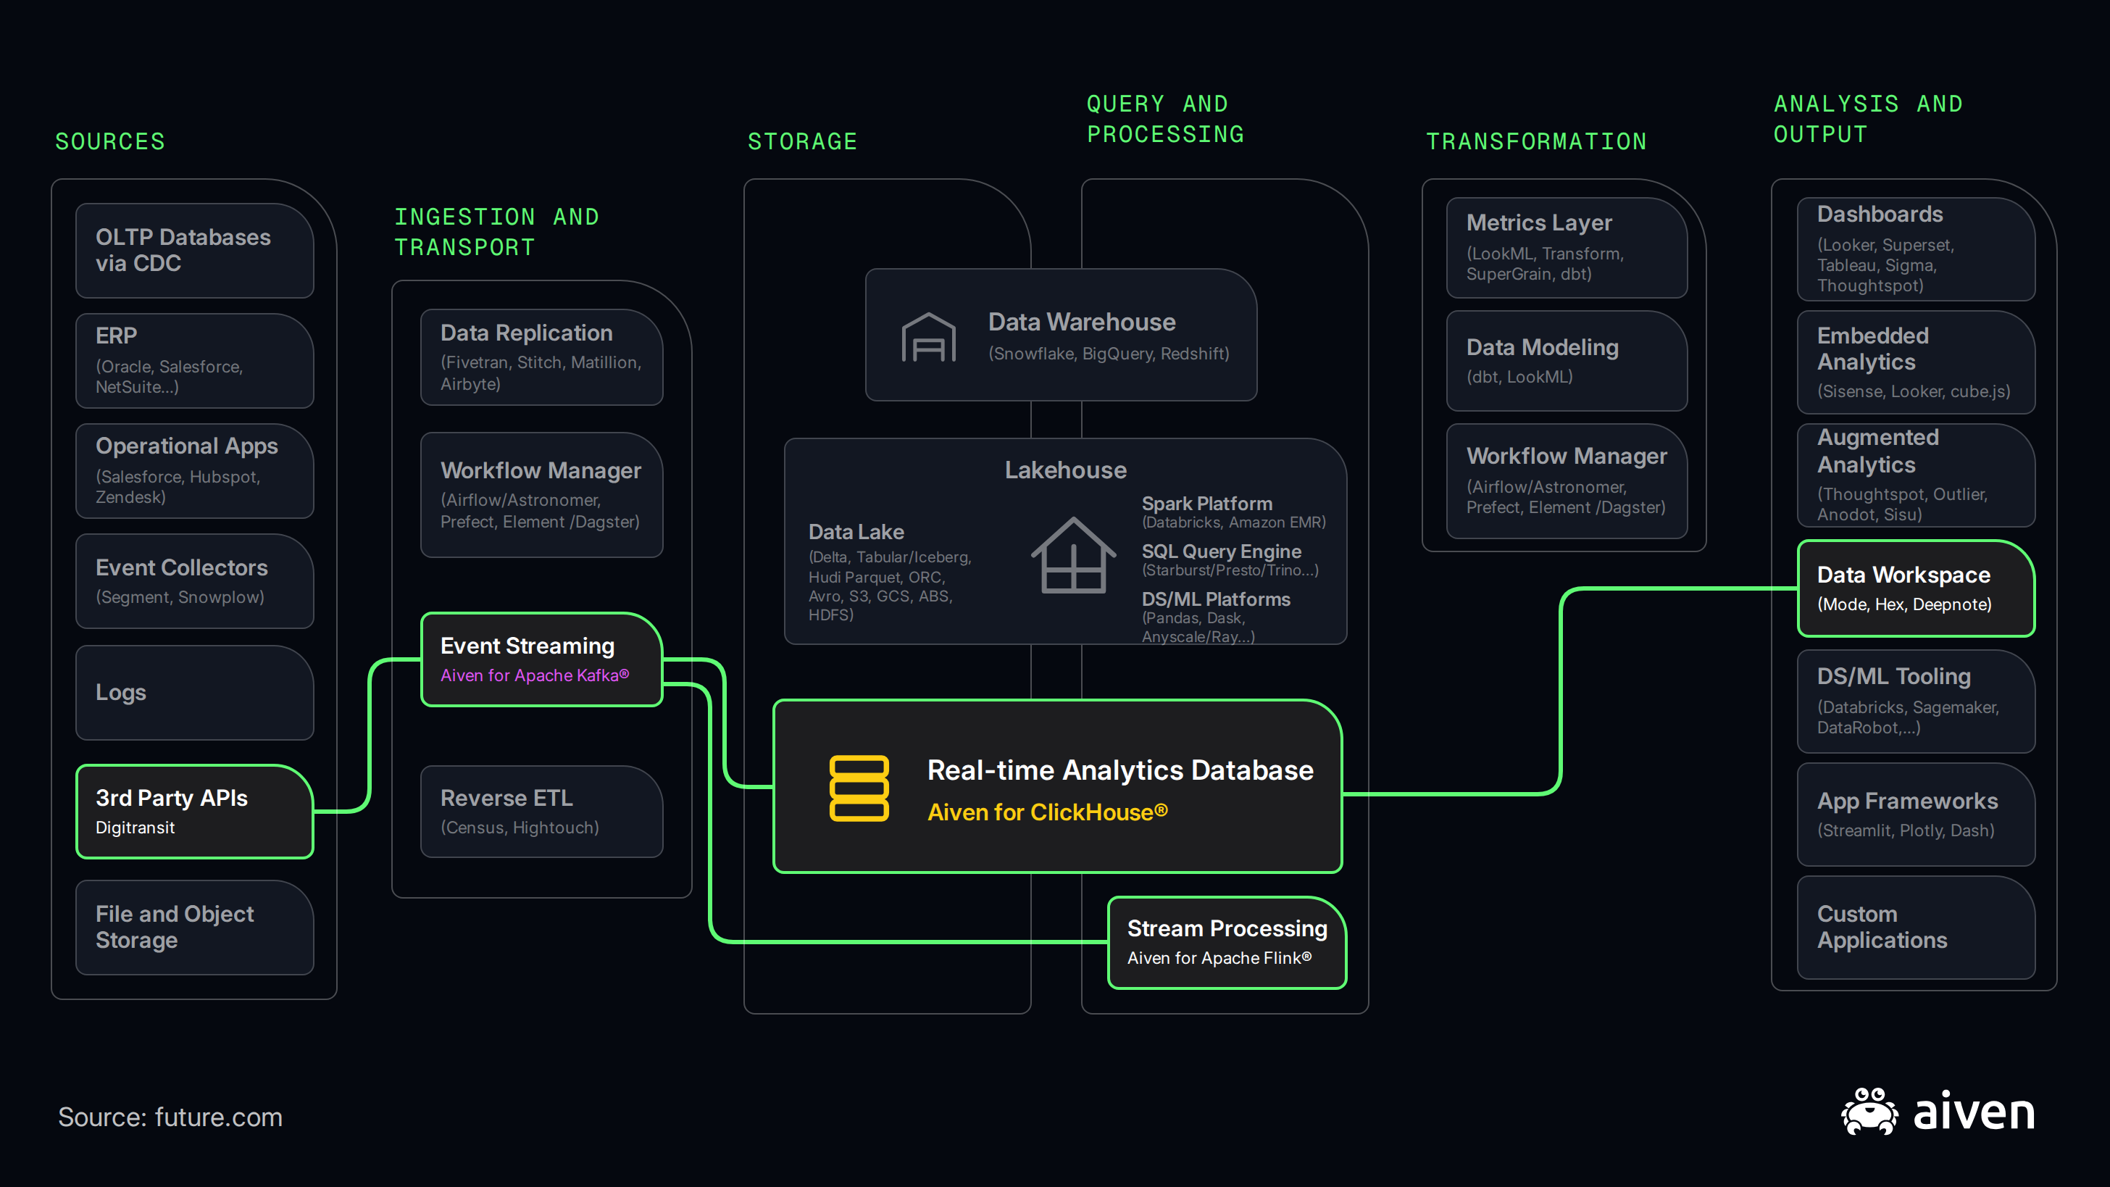The image size is (2110, 1187).
Task: Select the Event Streaming Kafka box
Action: pos(541,659)
